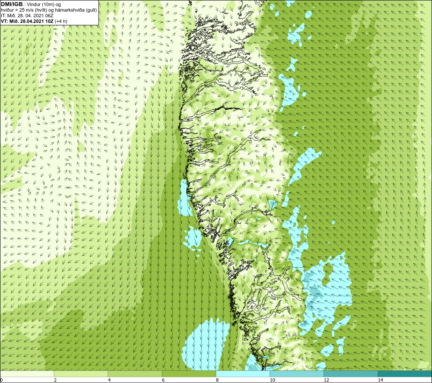
Task: Click the 8-10 m/s light cyan legend segment
Action: point(243,374)
